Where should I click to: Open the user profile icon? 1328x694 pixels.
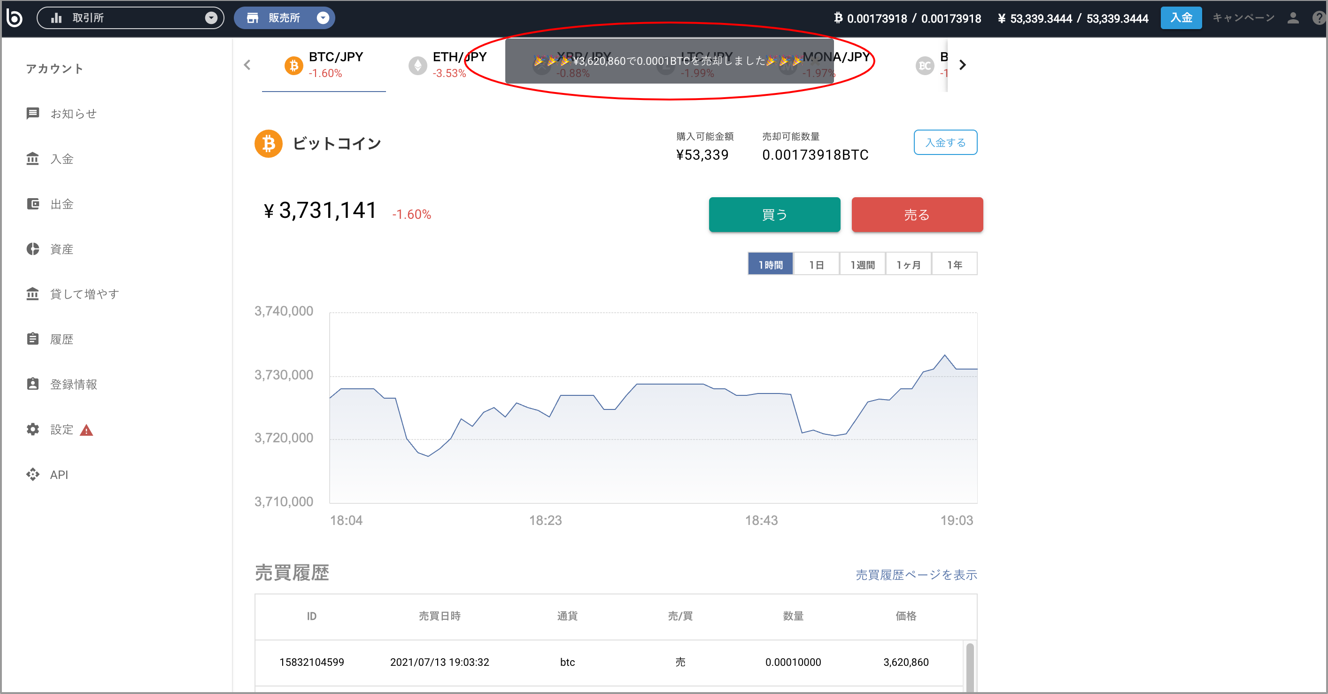point(1292,18)
